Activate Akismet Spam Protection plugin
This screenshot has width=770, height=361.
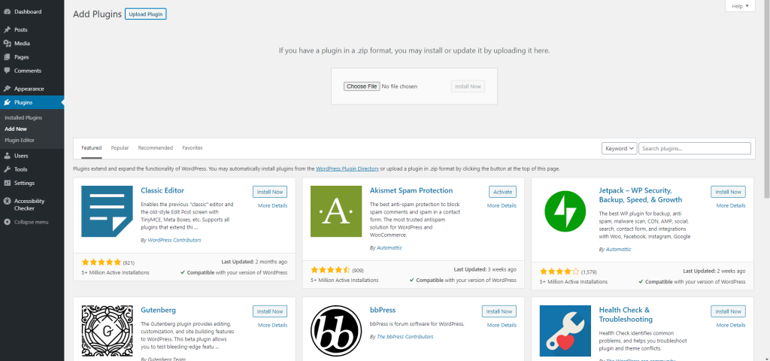502,192
